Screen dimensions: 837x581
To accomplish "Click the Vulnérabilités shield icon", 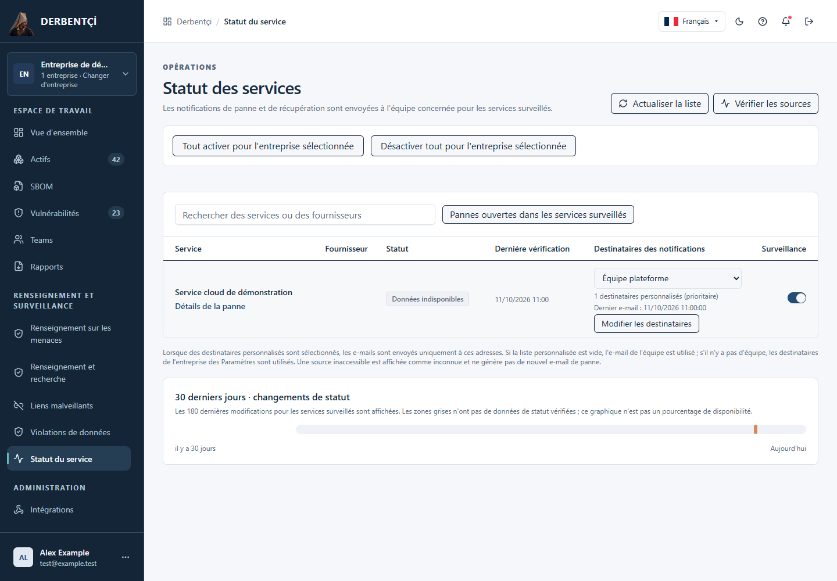I will click(19, 213).
